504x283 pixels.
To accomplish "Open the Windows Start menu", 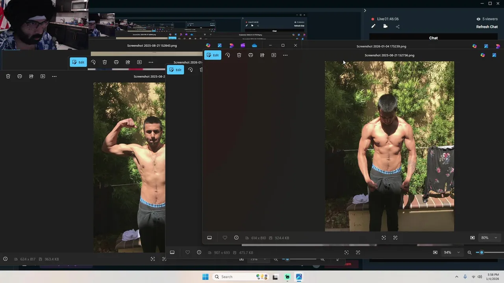I will pyautogui.click(x=206, y=277).
